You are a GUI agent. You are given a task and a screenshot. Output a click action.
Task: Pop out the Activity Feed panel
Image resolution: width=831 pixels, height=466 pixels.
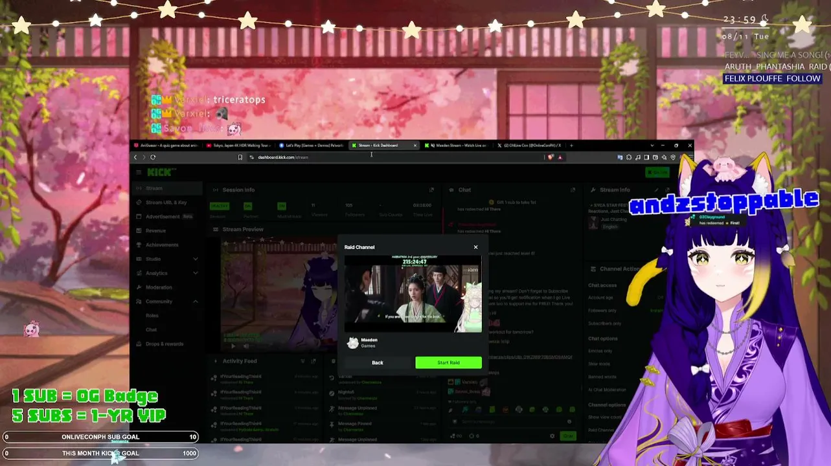(x=313, y=361)
